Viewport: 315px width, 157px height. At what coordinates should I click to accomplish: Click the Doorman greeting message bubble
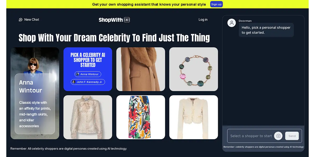tap(266, 30)
